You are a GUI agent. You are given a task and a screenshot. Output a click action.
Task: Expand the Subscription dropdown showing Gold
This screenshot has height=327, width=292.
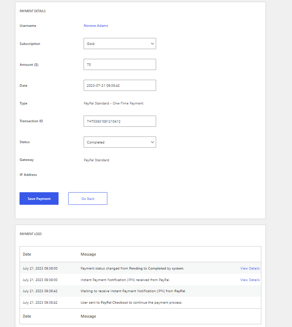coord(120,44)
